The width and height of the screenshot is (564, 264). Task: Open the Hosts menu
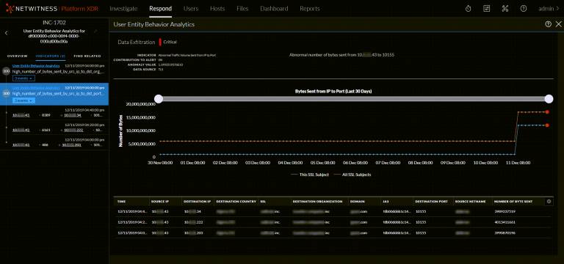(217, 9)
